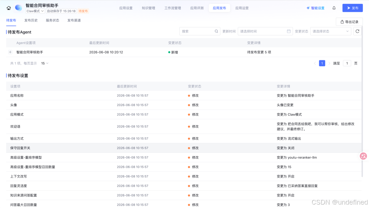Click the 跳至 page number field
Viewport: 369px width, 208px height.
click(x=347, y=63)
